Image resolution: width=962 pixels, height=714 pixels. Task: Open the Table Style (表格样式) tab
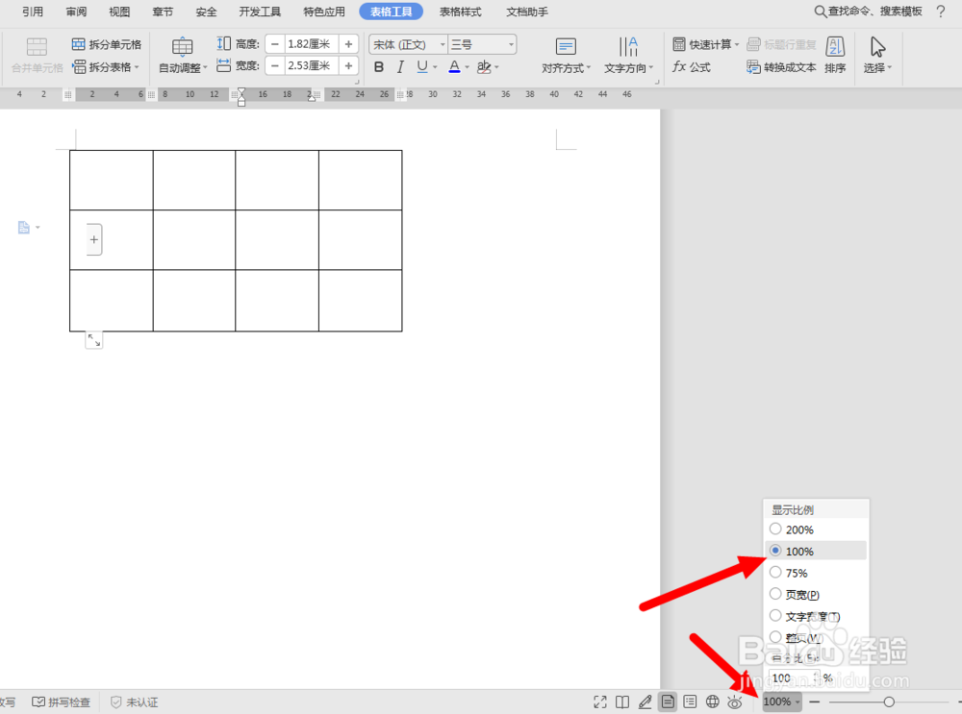click(x=460, y=12)
